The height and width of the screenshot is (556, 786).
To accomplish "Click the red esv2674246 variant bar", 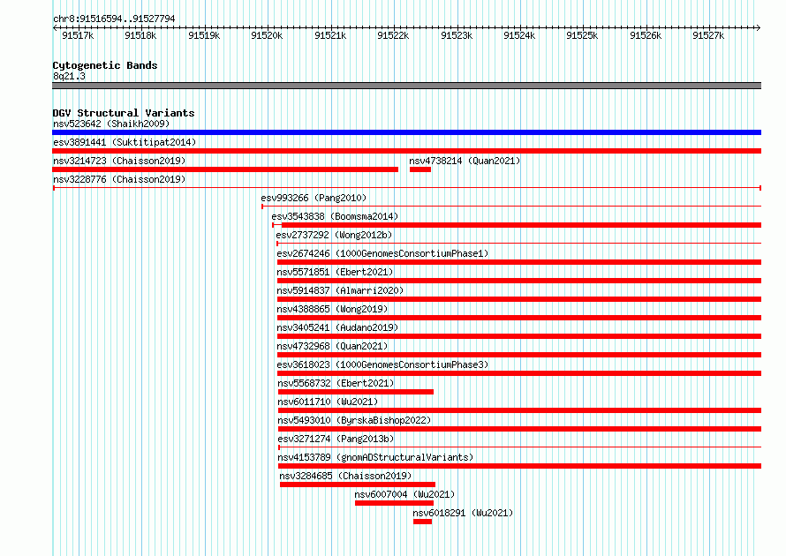I will click(519, 262).
